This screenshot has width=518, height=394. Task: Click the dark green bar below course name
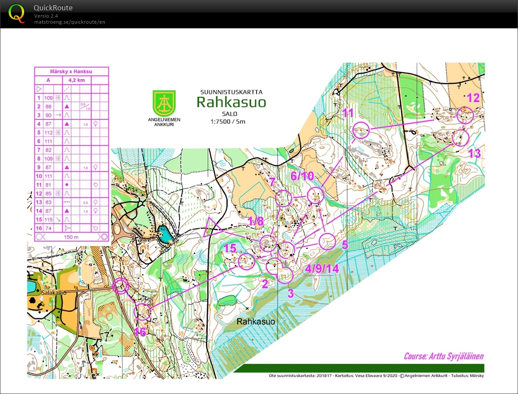click(359, 368)
